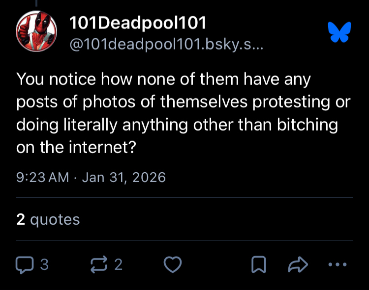Open 101Deadpool101 display name profile
The height and width of the screenshot is (290, 369).
(138, 23)
